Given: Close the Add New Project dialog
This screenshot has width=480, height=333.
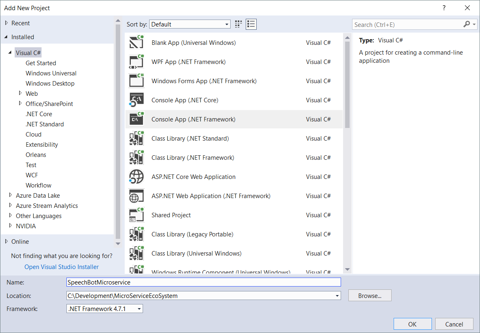Looking at the screenshot, I should tap(467, 8).
